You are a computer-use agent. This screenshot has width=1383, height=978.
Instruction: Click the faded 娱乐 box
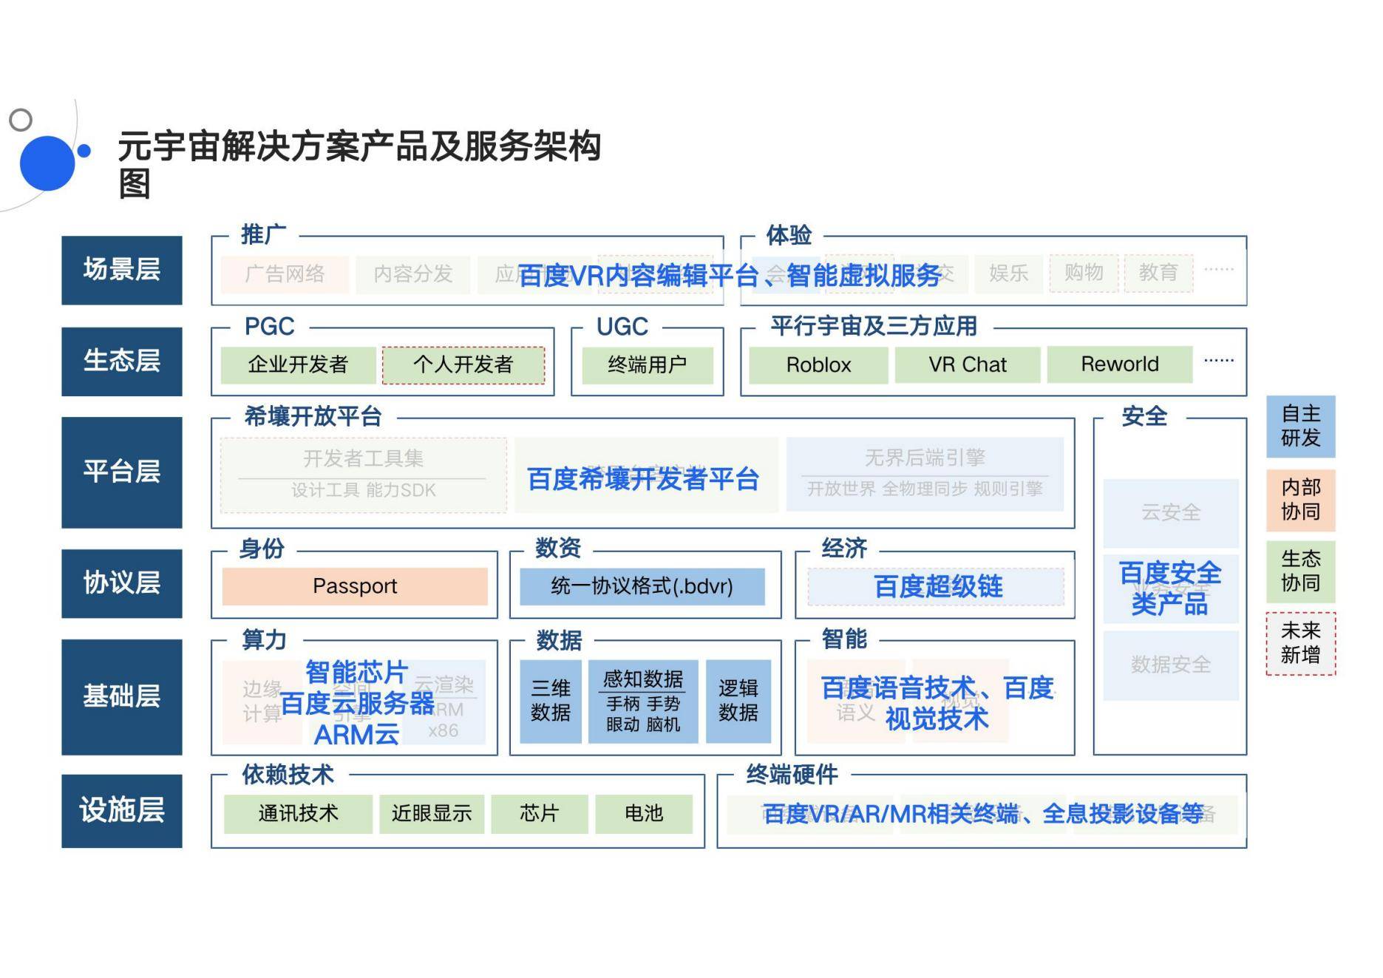[1009, 274]
